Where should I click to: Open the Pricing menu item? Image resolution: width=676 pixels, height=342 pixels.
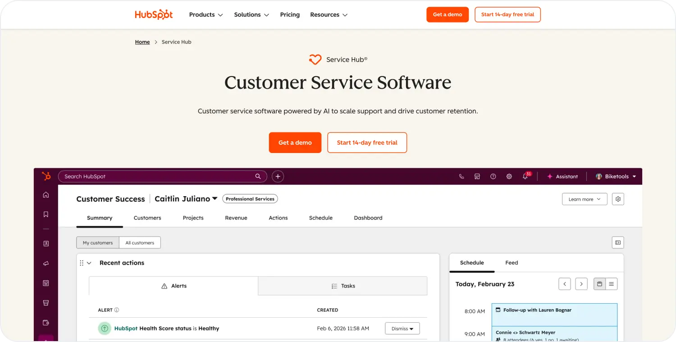click(290, 15)
